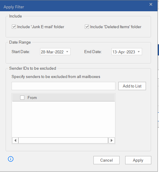
Task: Open the End Date dropdown arrow
Action: point(139,52)
